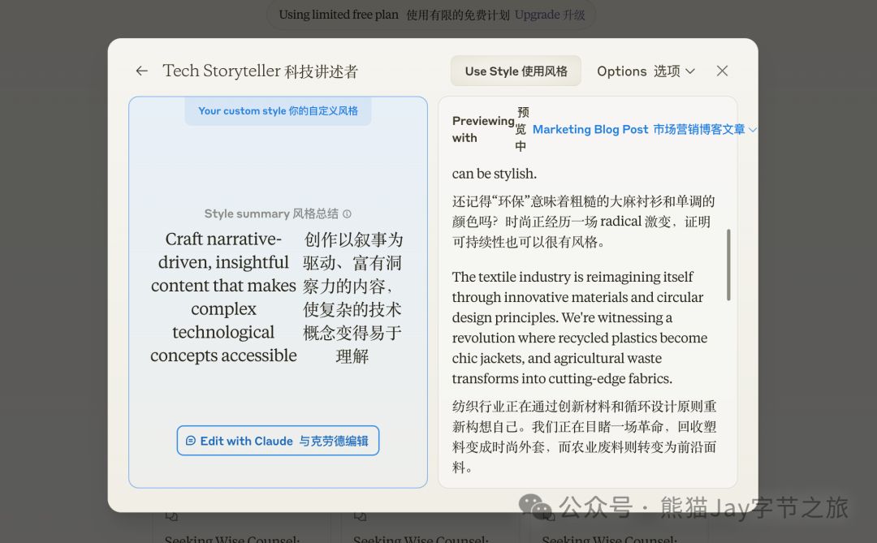This screenshot has height=543, width=877.
Task: Click the 'Tech Storyteller' title text
Action: [x=260, y=71]
